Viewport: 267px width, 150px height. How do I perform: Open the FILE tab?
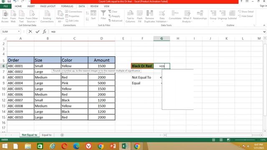click(5, 6)
